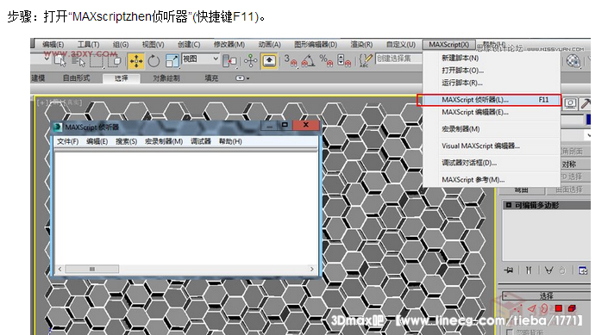Click Use Pivot Point Center icon

tap(229, 61)
